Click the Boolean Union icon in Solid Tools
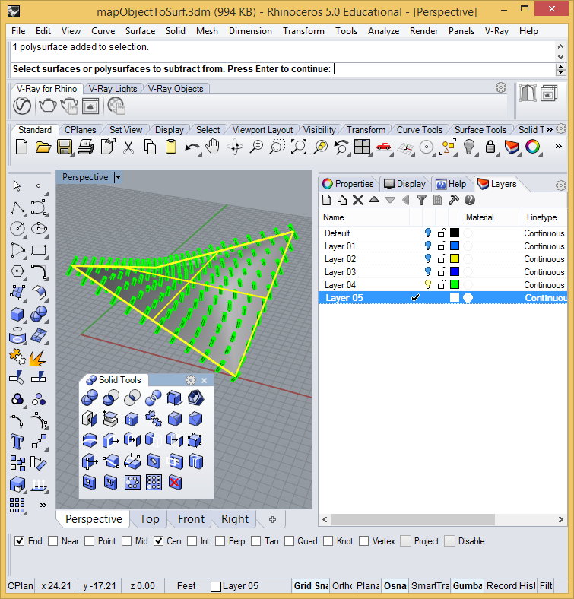 90,398
